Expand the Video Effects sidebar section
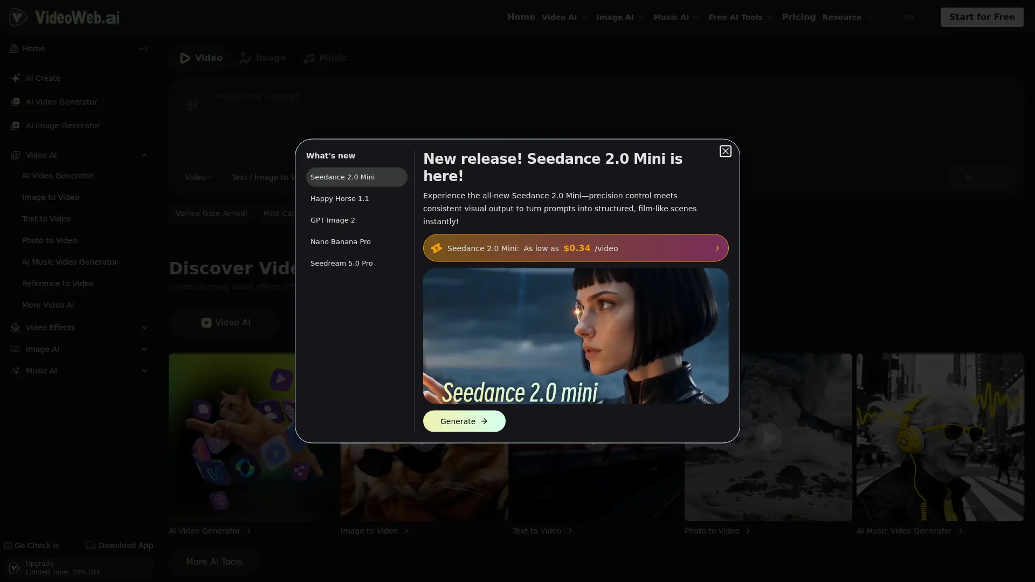The image size is (1035, 582). pyautogui.click(x=144, y=328)
